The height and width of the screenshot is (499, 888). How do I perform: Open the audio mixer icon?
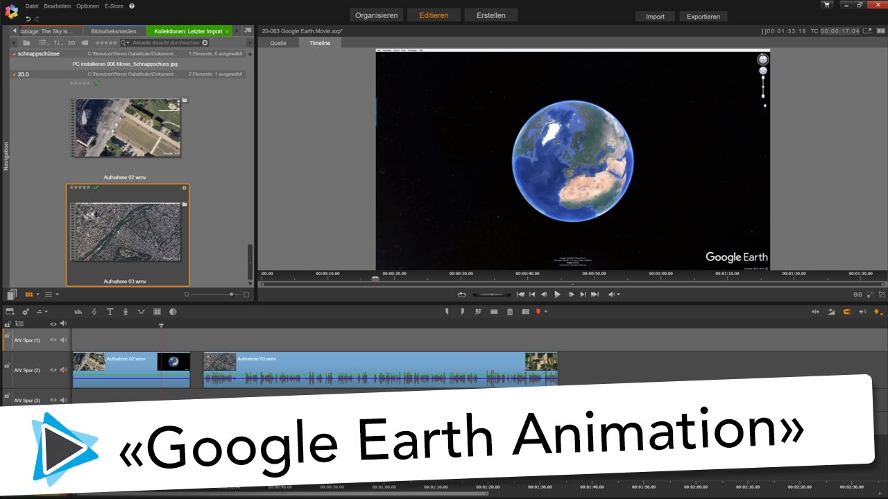click(x=78, y=312)
